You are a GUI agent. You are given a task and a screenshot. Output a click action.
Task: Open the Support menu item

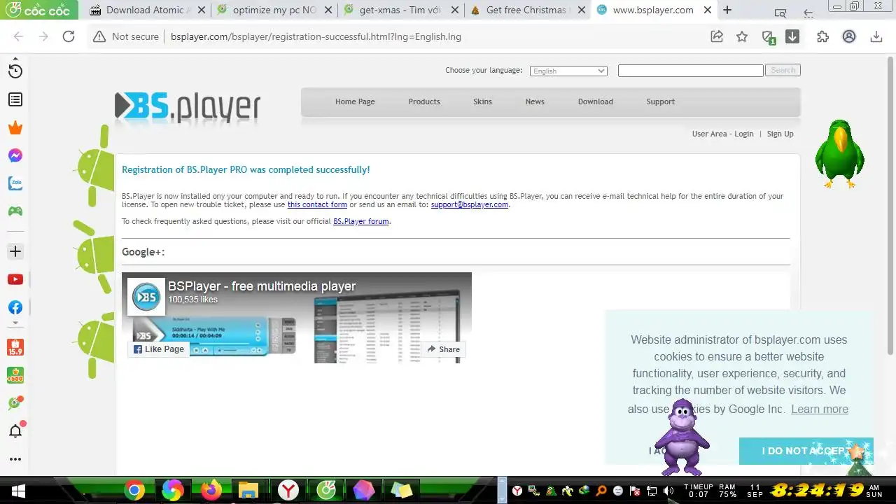[x=661, y=101]
